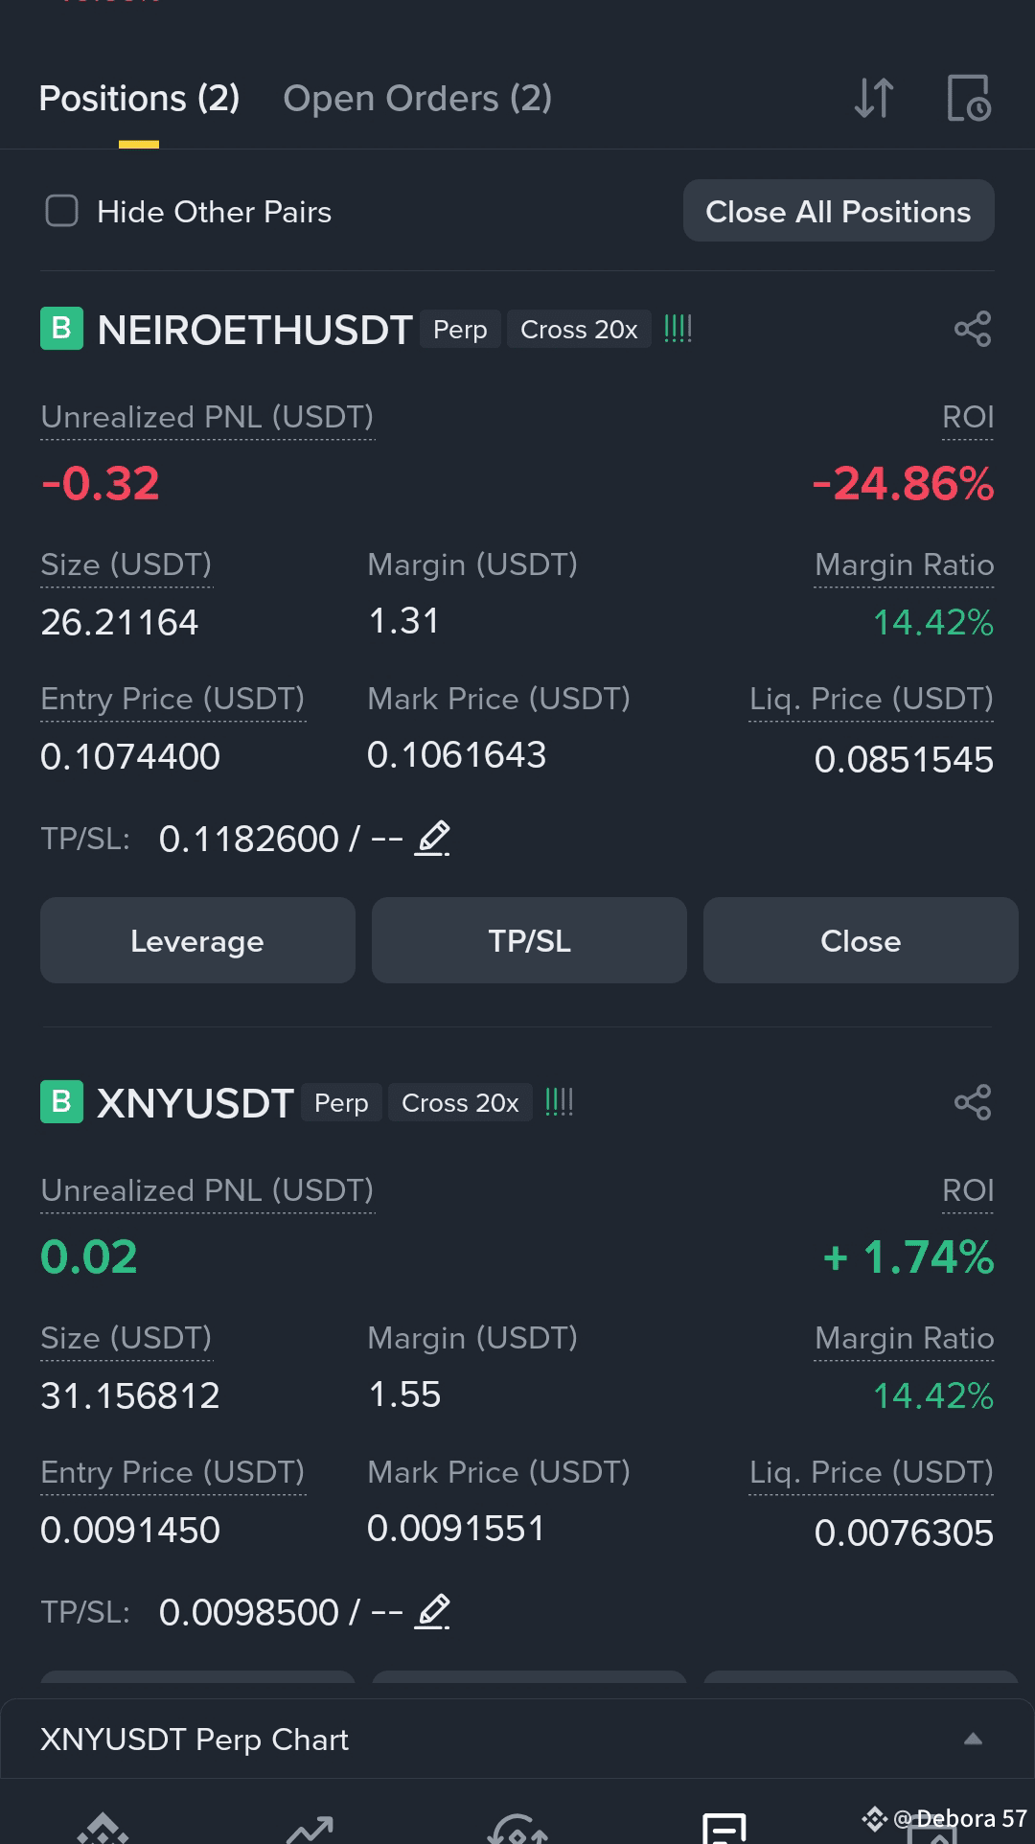1035x1844 pixels.
Task: Tap XNYUSDT ADL indicator bars
Action: [559, 1102]
